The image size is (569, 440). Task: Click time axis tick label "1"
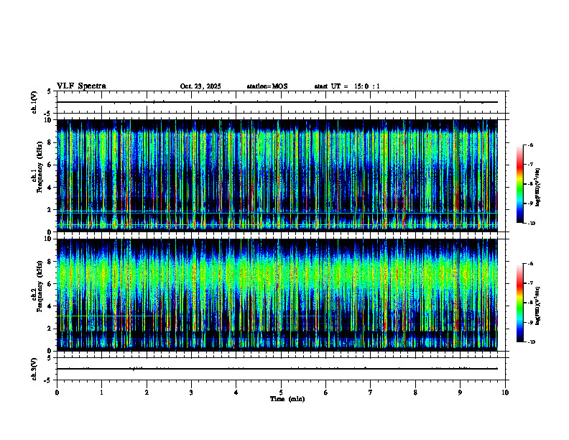[101, 393]
